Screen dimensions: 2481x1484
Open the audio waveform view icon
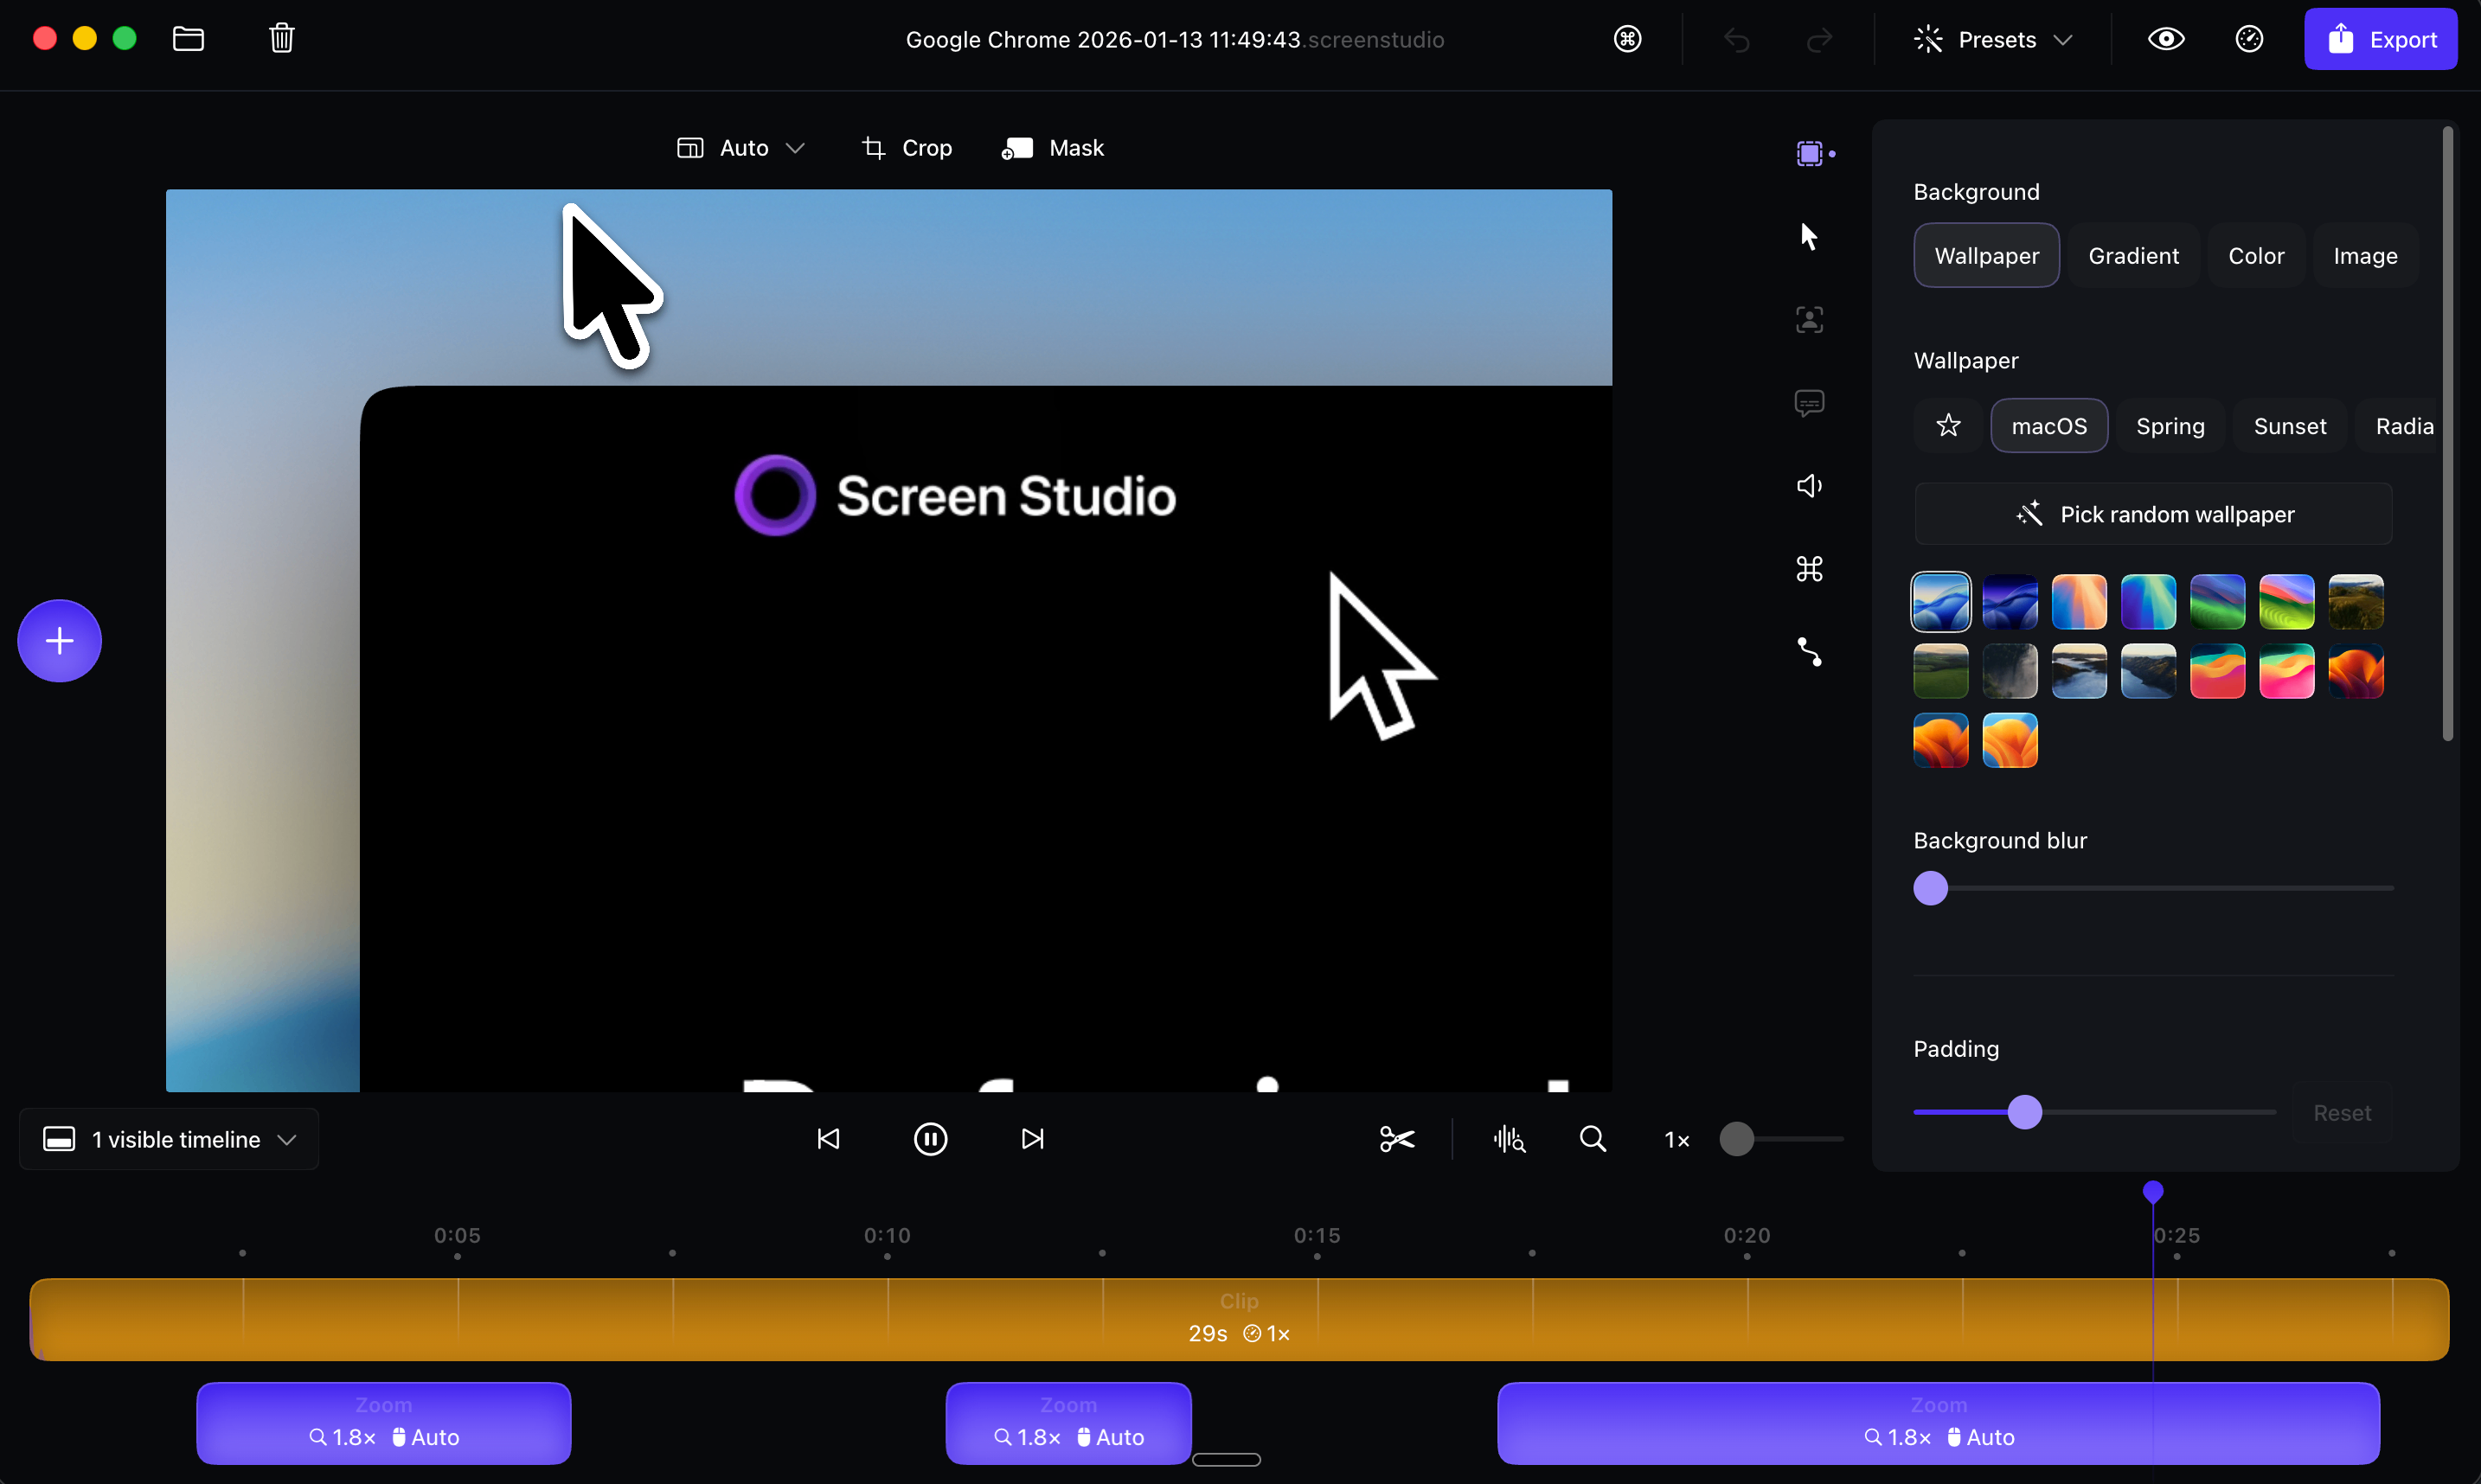tap(1510, 1139)
